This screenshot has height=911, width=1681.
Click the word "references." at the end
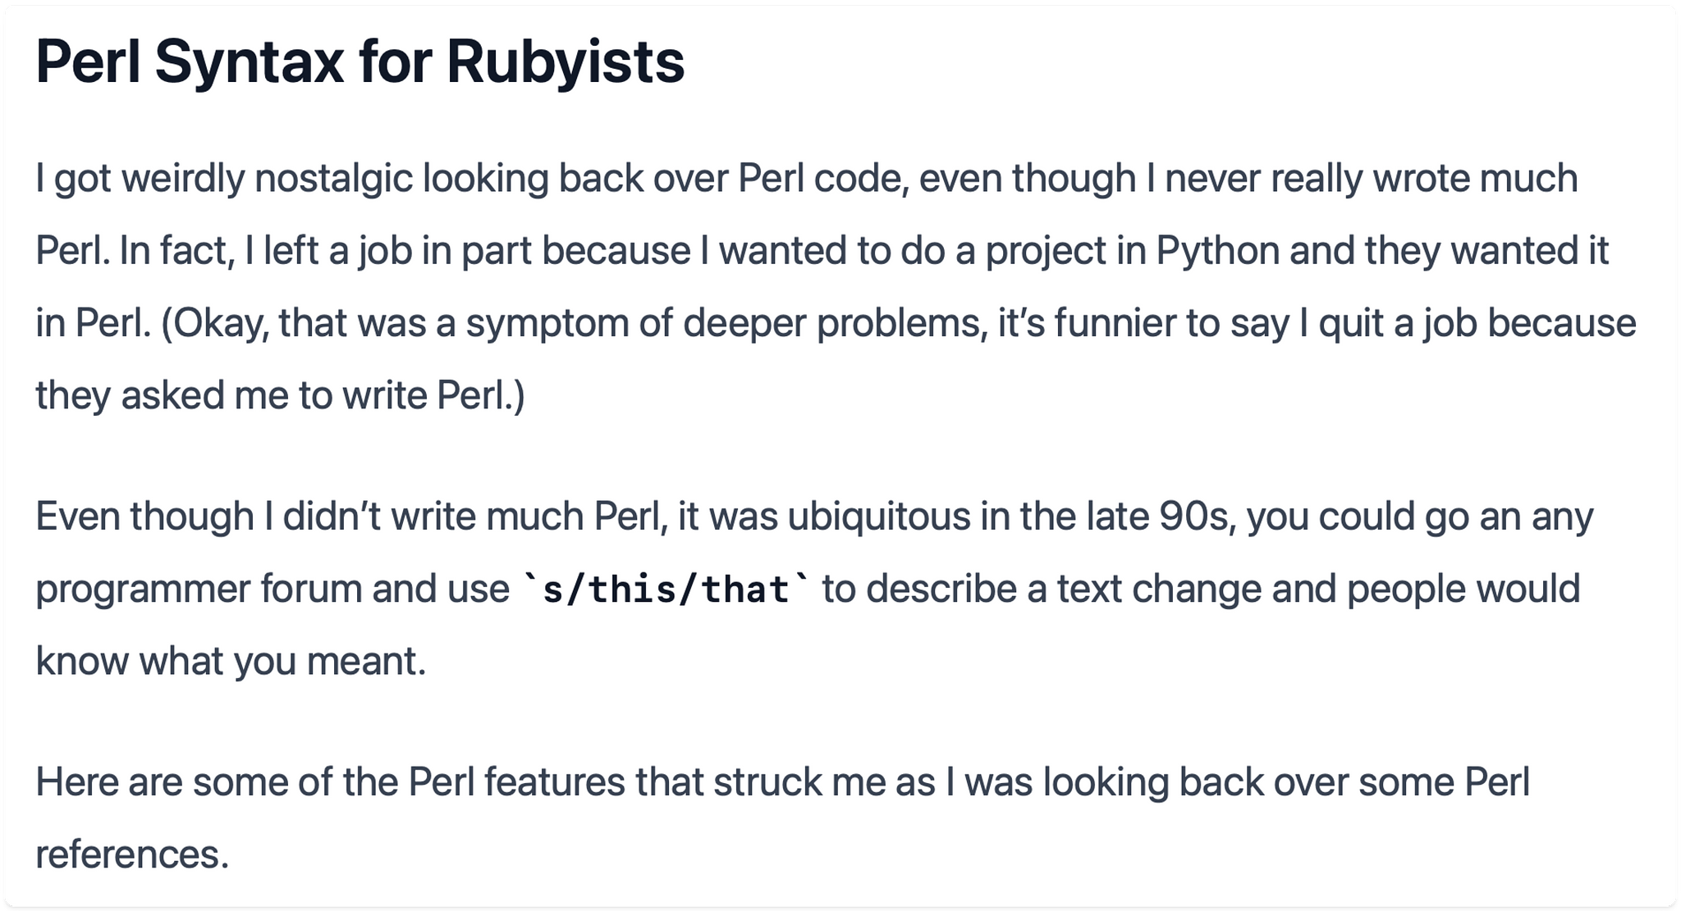click(132, 854)
